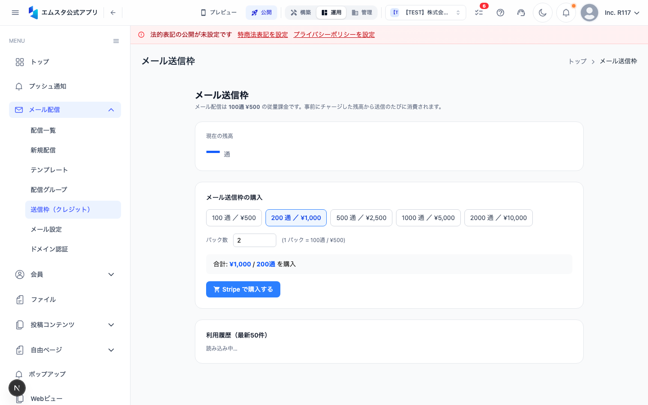The image size is (648, 405).
Task: Open the notifications bell in the header
Action: (566, 13)
